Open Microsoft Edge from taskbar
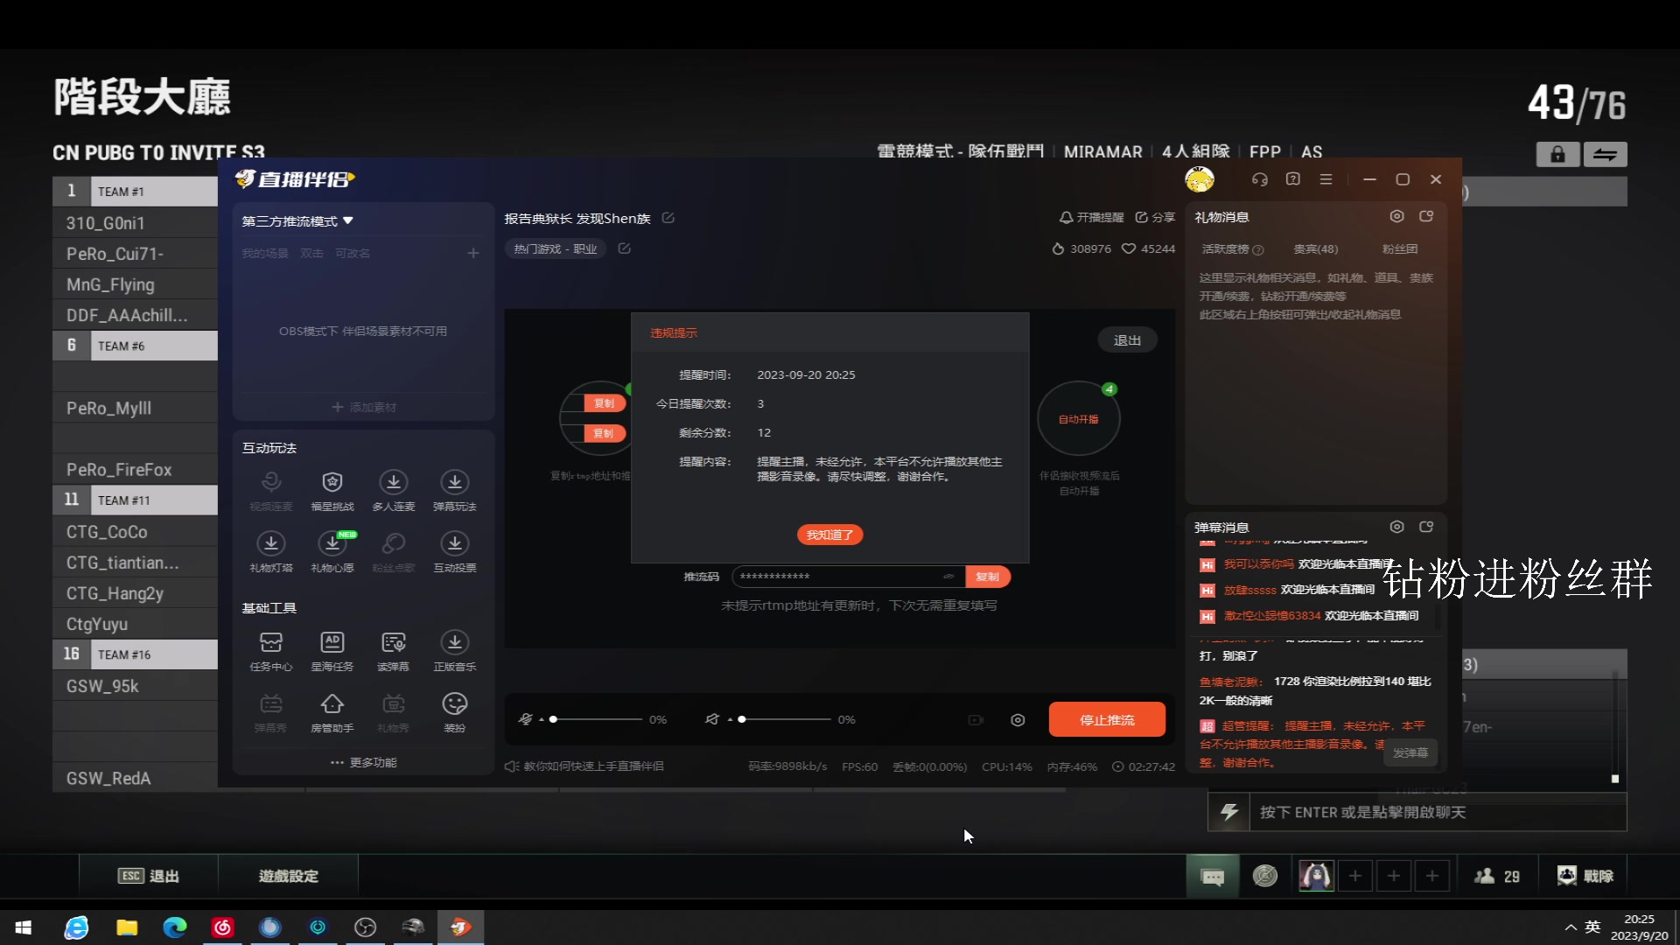This screenshot has width=1680, height=945. click(x=175, y=927)
